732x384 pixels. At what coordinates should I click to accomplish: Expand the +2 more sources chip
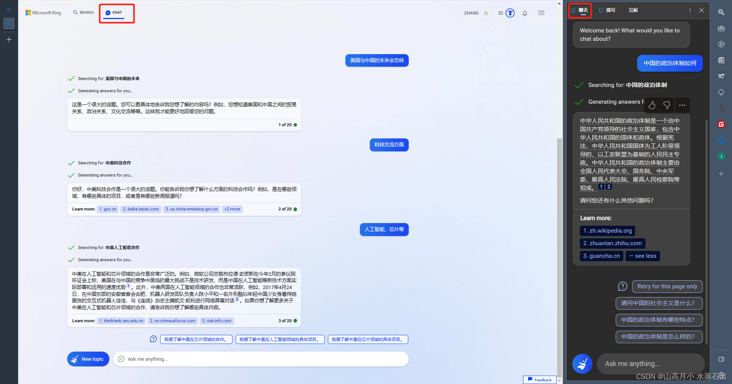coord(232,209)
